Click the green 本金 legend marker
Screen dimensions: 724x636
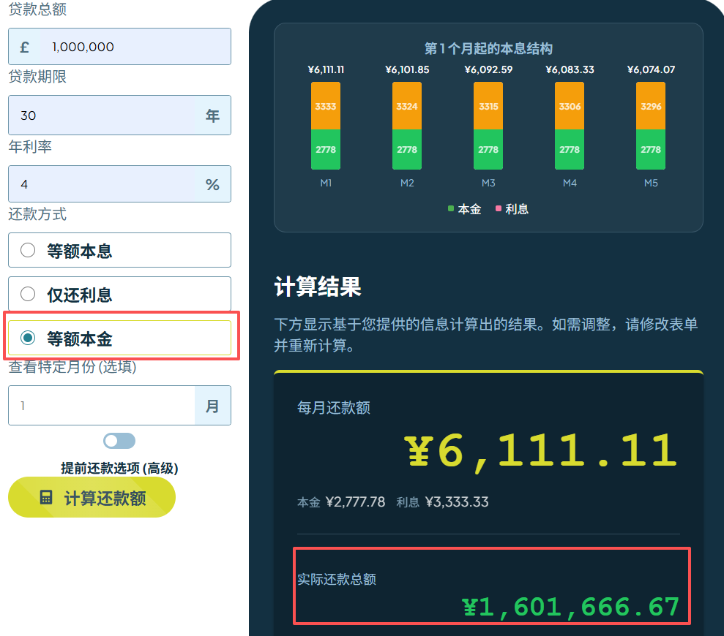tap(449, 208)
